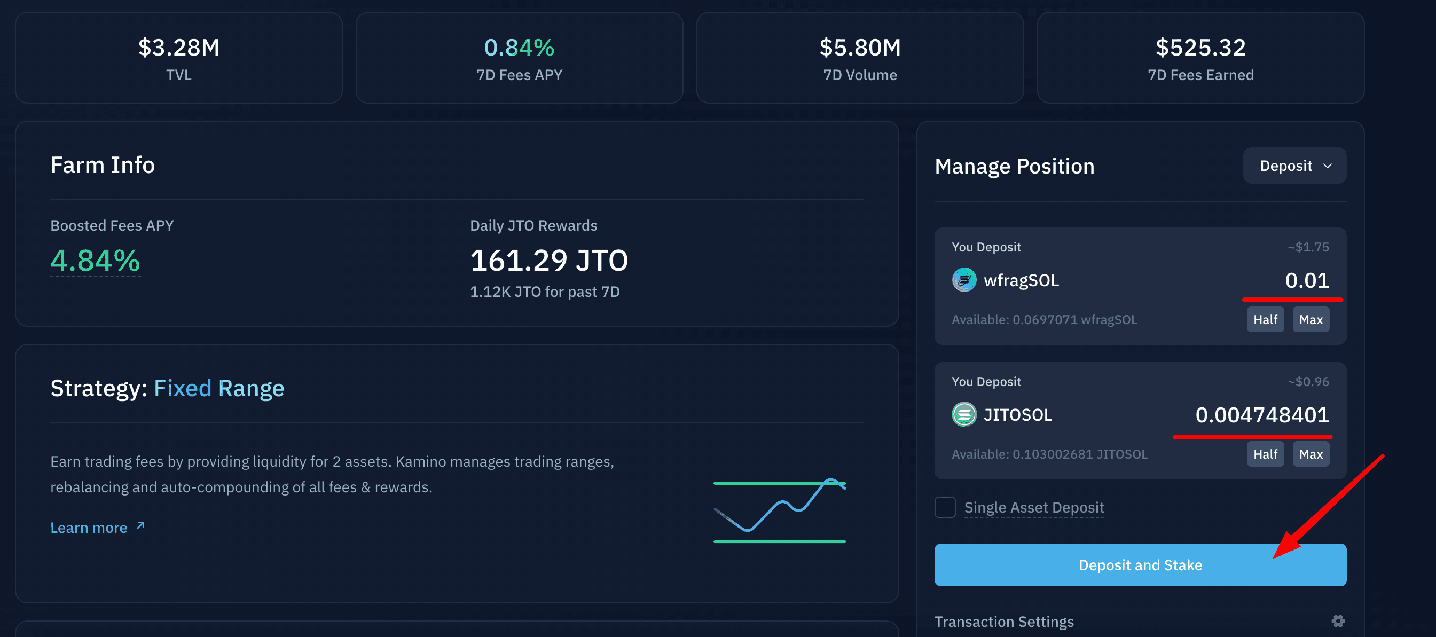Open Transaction Settings gear icon
Viewport: 1436px width, 637px height.
[x=1338, y=621]
